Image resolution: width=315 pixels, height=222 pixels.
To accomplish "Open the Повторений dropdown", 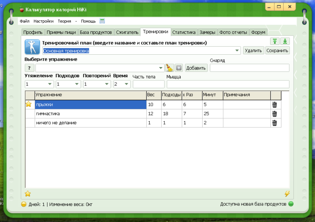I will [107, 84].
